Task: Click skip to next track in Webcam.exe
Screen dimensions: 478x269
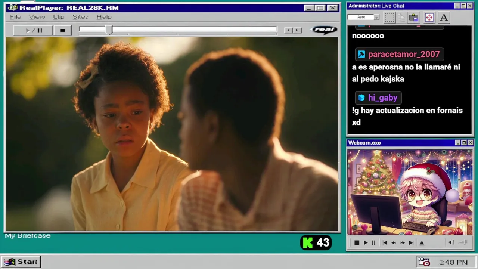Action: click(x=411, y=243)
